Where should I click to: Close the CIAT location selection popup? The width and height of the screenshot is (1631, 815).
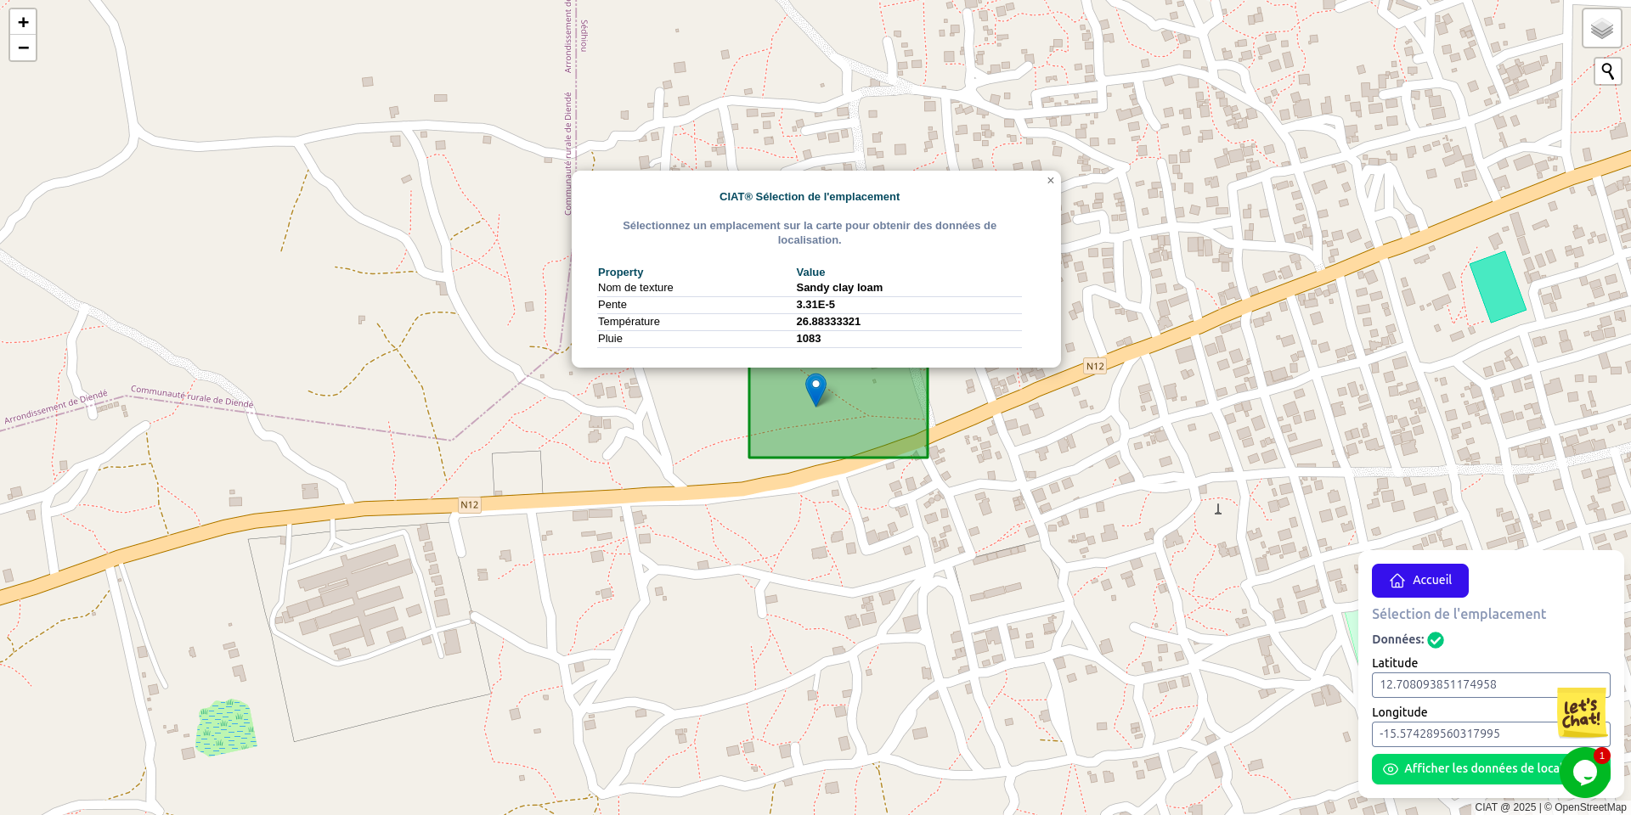tap(1050, 181)
